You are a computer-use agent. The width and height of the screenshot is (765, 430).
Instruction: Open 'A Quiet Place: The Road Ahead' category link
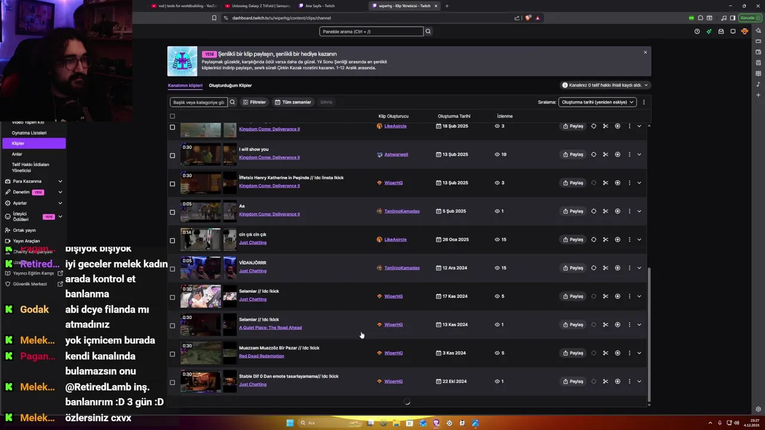tap(270, 328)
